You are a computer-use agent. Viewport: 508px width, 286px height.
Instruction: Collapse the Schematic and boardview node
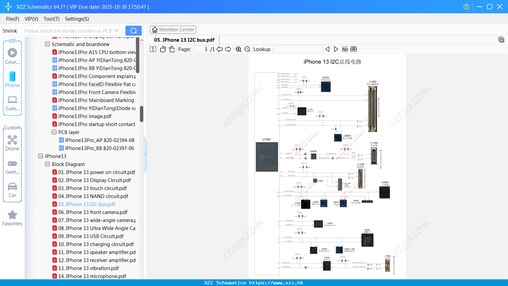(x=47, y=44)
